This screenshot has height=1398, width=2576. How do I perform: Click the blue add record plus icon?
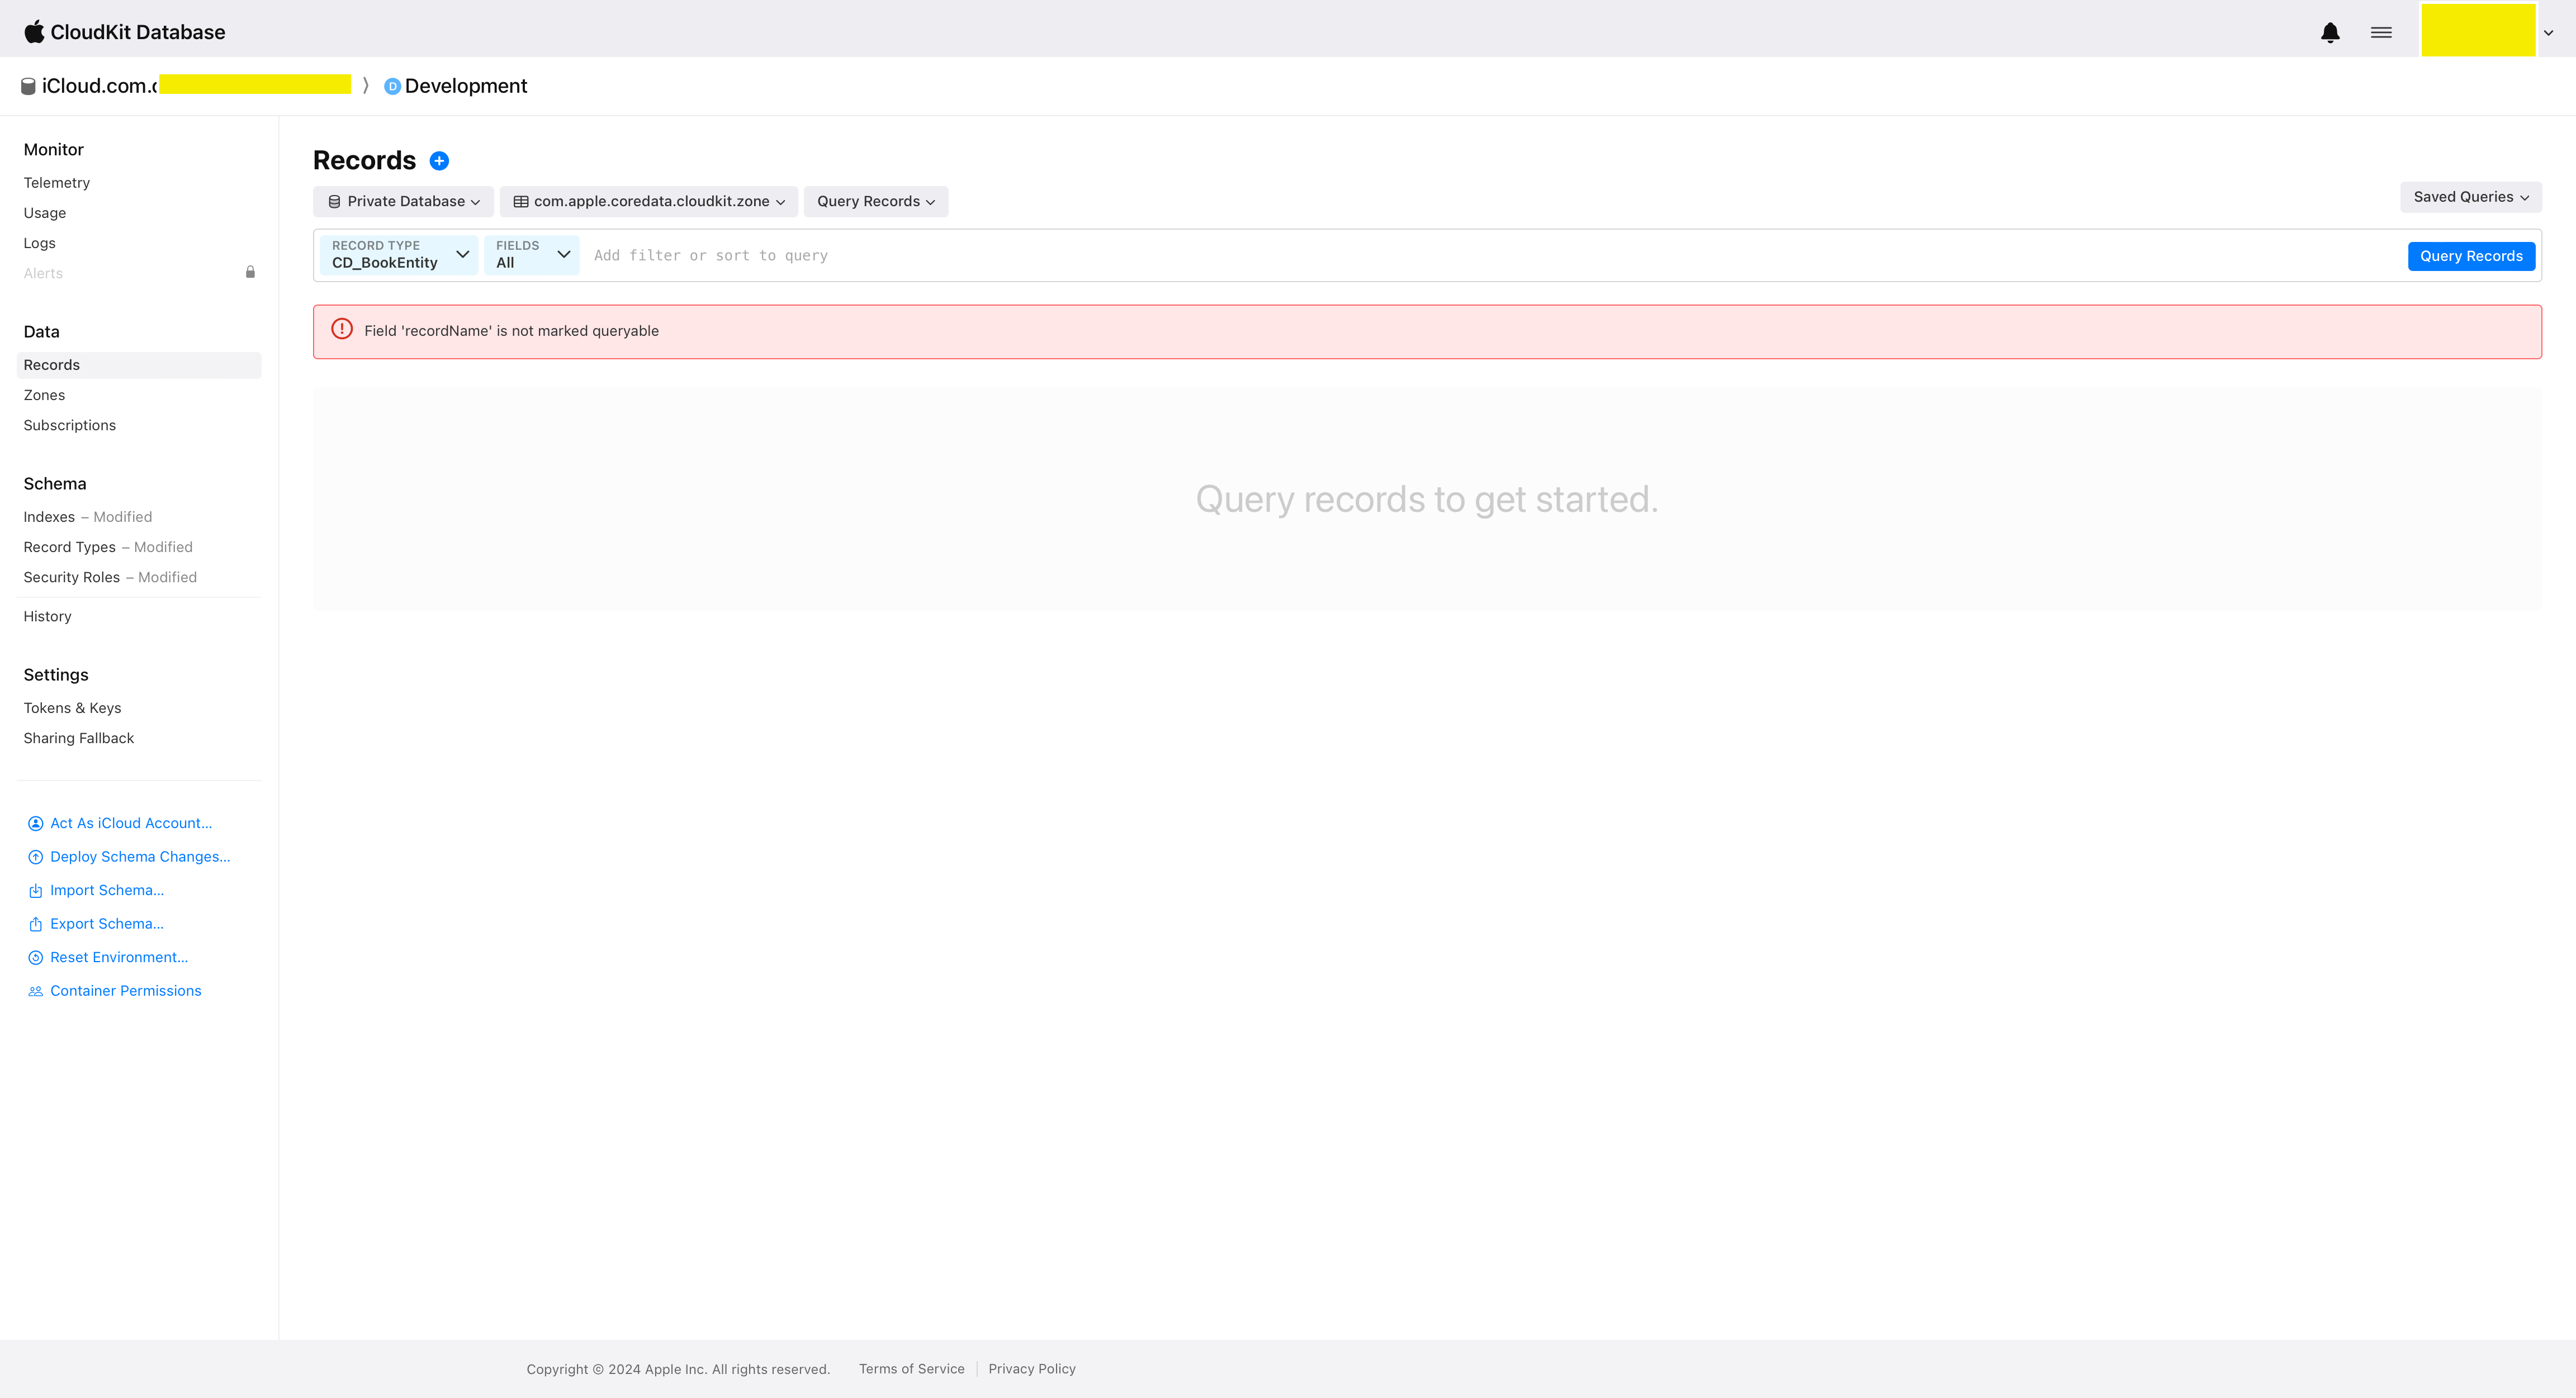[x=439, y=161]
